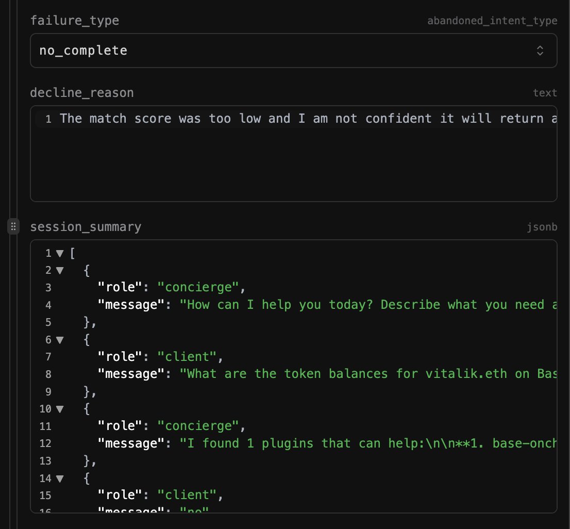The width and height of the screenshot is (570, 529).
Task: Click the session_summary field label
Action: pyautogui.click(x=86, y=227)
